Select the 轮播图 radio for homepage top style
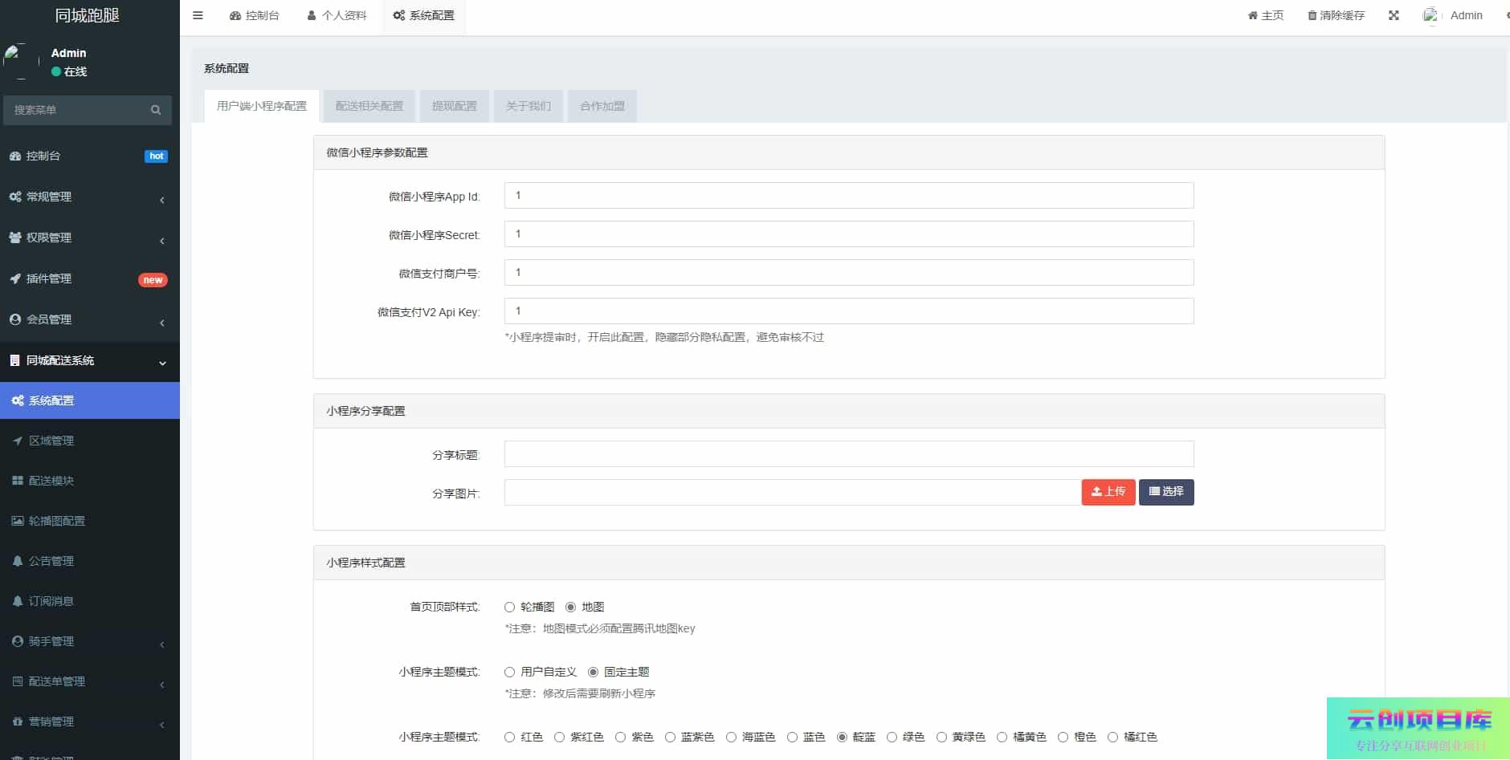The height and width of the screenshot is (760, 1510). (x=509, y=608)
